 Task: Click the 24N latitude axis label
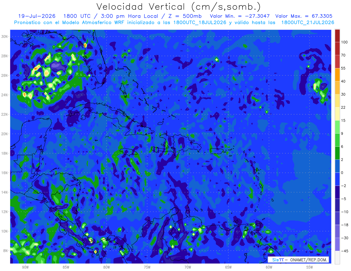(x=5, y=95)
